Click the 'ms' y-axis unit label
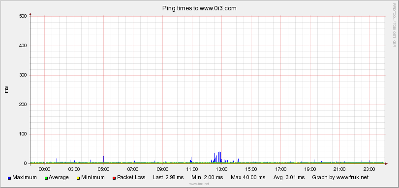 click(6, 89)
